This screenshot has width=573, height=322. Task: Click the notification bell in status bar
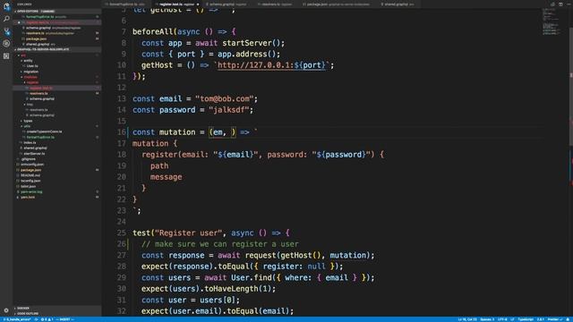tap(569, 319)
